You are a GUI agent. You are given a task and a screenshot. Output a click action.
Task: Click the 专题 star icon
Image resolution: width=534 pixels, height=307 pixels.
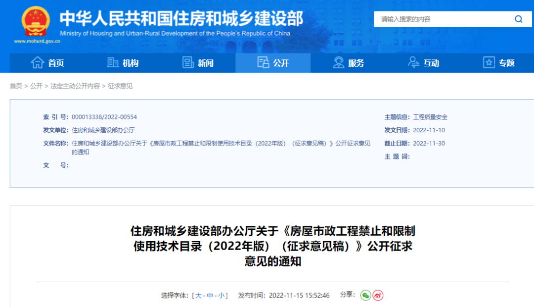(489, 63)
